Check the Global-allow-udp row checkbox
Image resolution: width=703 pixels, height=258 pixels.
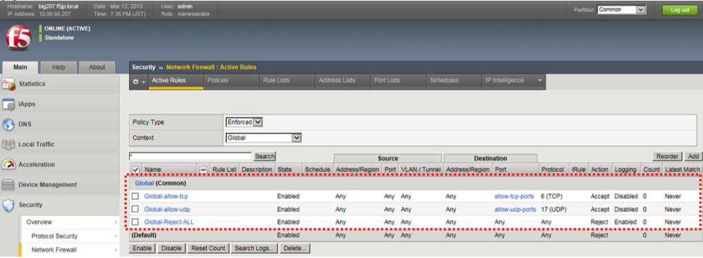pos(135,209)
